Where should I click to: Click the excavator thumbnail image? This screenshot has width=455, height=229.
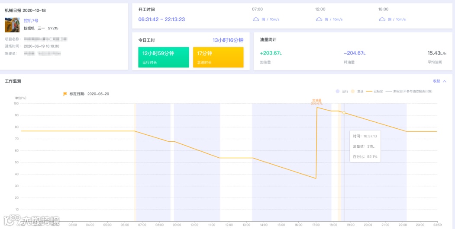(x=12, y=25)
